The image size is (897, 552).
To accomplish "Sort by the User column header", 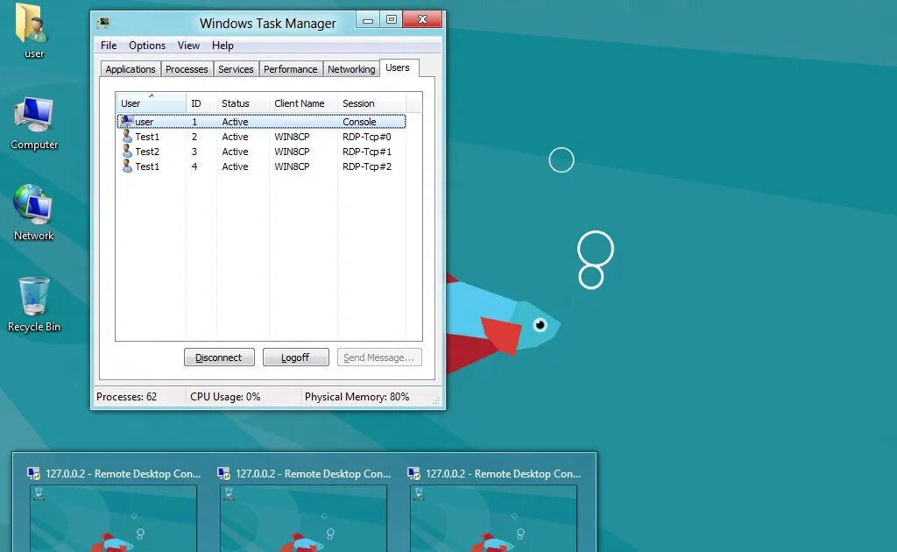I will point(151,103).
